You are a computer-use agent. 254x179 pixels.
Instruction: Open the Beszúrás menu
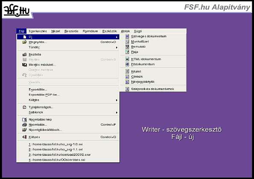(71, 31)
